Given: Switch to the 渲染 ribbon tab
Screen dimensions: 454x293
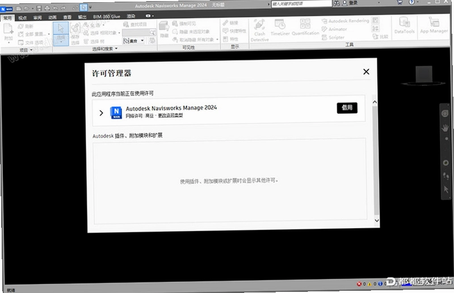Looking at the screenshot, I should click(x=131, y=16).
